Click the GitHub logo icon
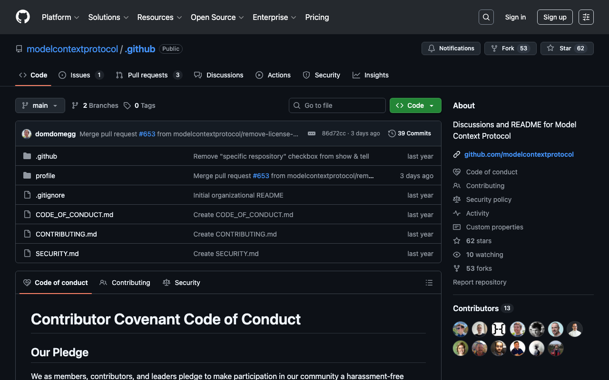609x380 pixels. 23,17
